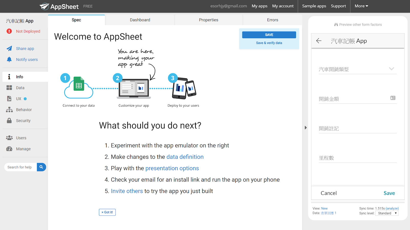The width and height of the screenshot is (410, 230).
Task: Open the data definition link
Action: pyautogui.click(x=185, y=157)
